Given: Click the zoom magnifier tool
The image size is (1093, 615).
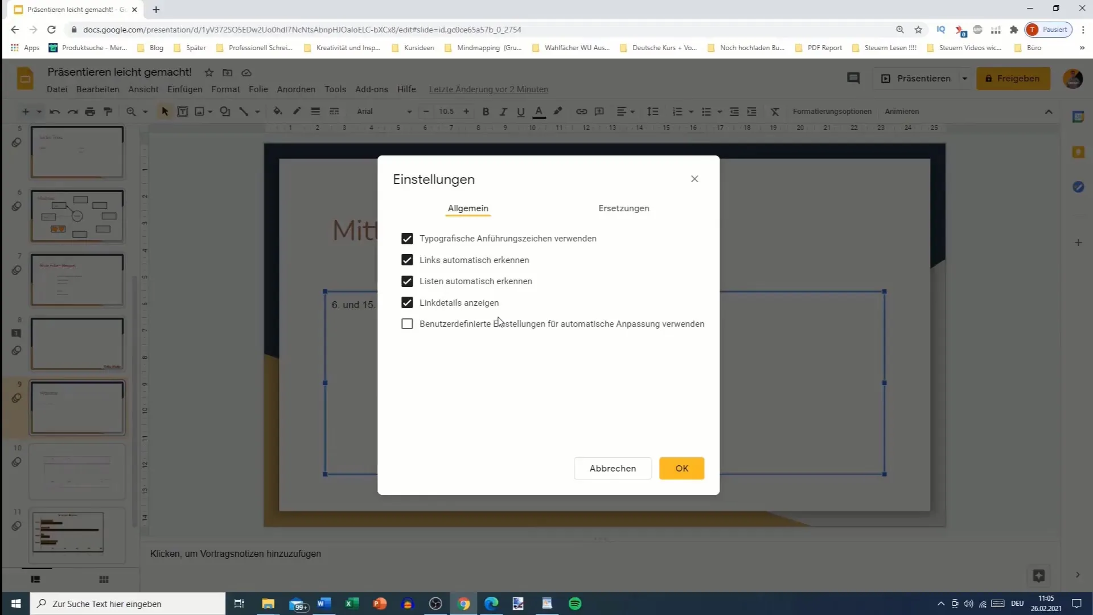Looking at the screenshot, I should click(131, 112).
